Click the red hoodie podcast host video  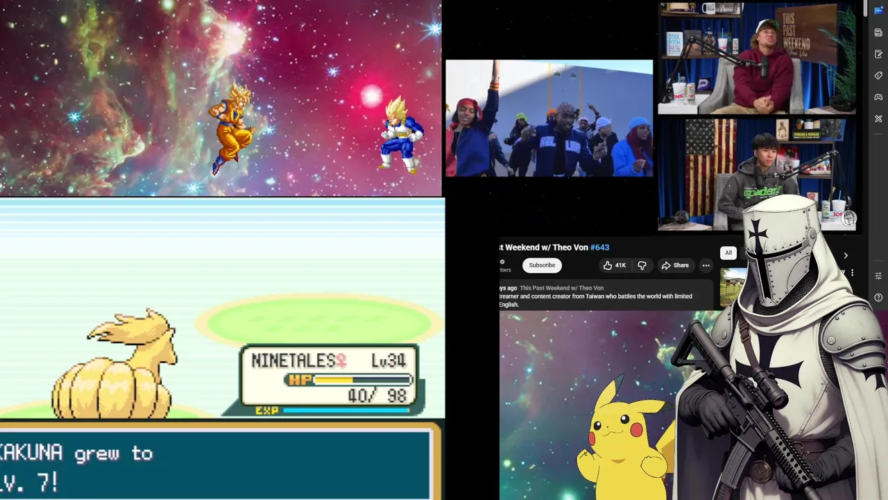756,58
